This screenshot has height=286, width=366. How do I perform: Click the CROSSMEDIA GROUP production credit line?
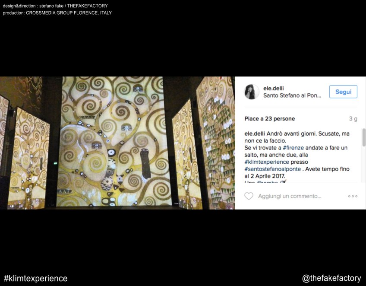pos(57,13)
